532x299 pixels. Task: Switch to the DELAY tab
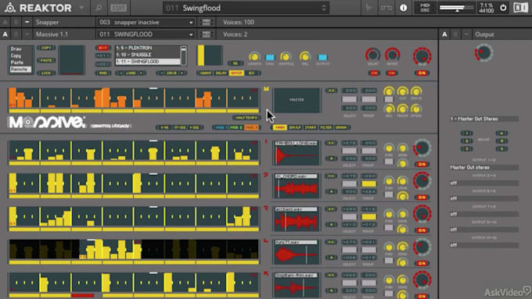[x=221, y=73]
